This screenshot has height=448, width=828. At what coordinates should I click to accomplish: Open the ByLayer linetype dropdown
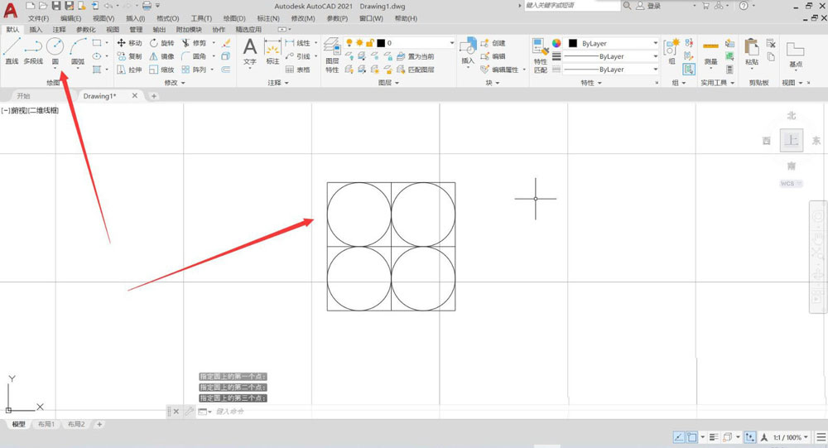pyautogui.click(x=612, y=70)
